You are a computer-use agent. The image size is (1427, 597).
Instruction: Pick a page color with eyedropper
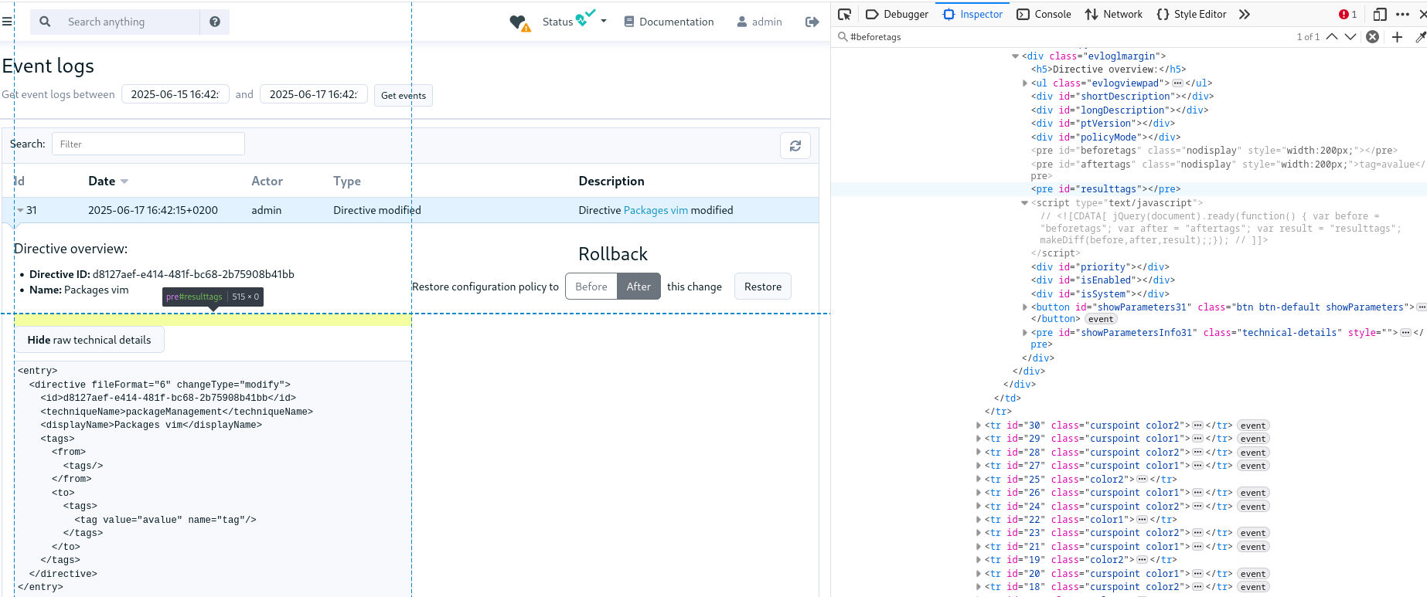tap(1420, 36)
